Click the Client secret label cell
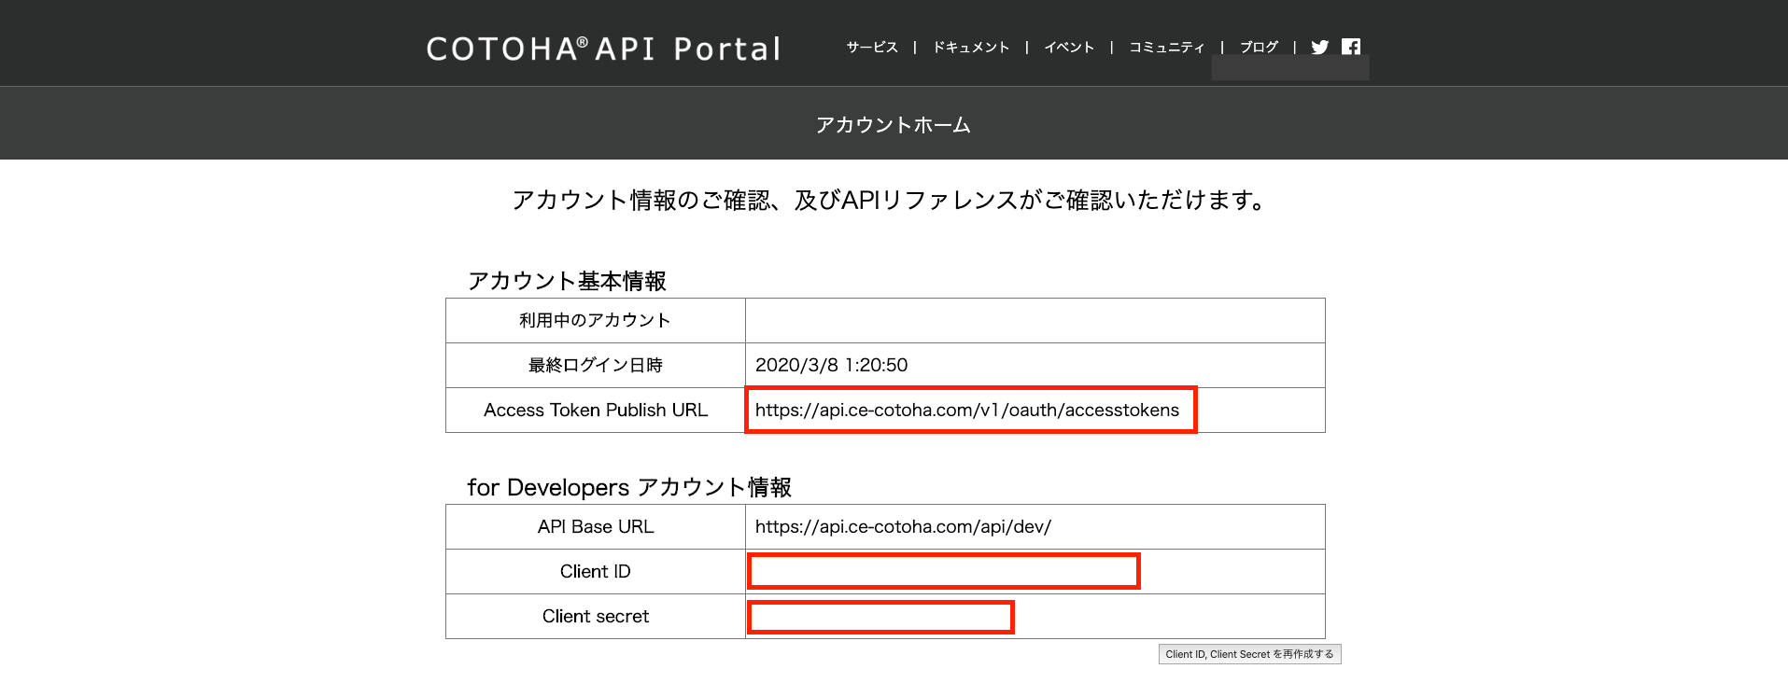1788x697 pixels. [596, 617]
